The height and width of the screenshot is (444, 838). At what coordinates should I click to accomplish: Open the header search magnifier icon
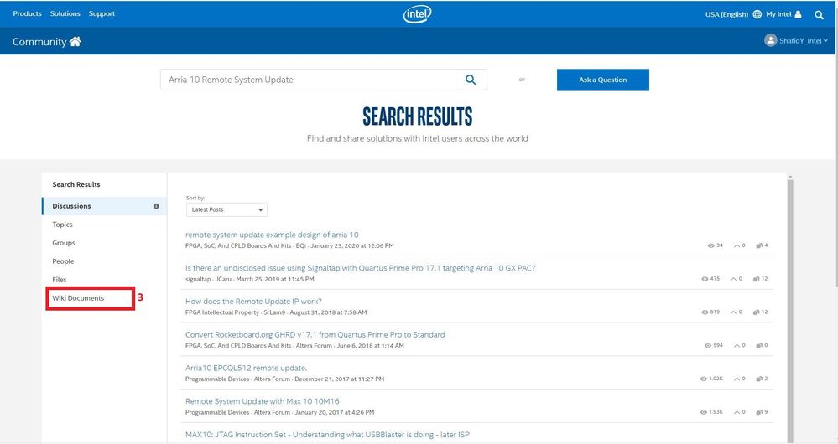tap(819, 15)
